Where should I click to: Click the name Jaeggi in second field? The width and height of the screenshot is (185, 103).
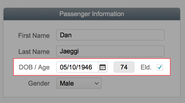click(69, 51)
